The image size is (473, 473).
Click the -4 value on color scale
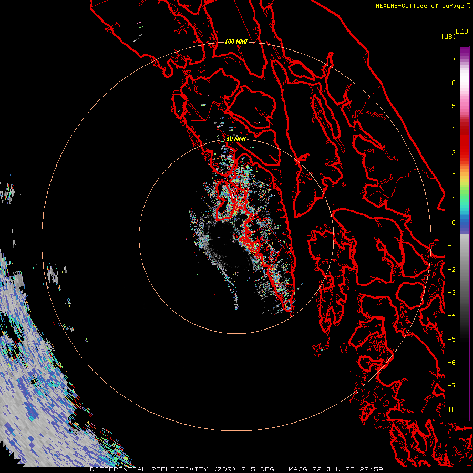(x=451, y=316)
